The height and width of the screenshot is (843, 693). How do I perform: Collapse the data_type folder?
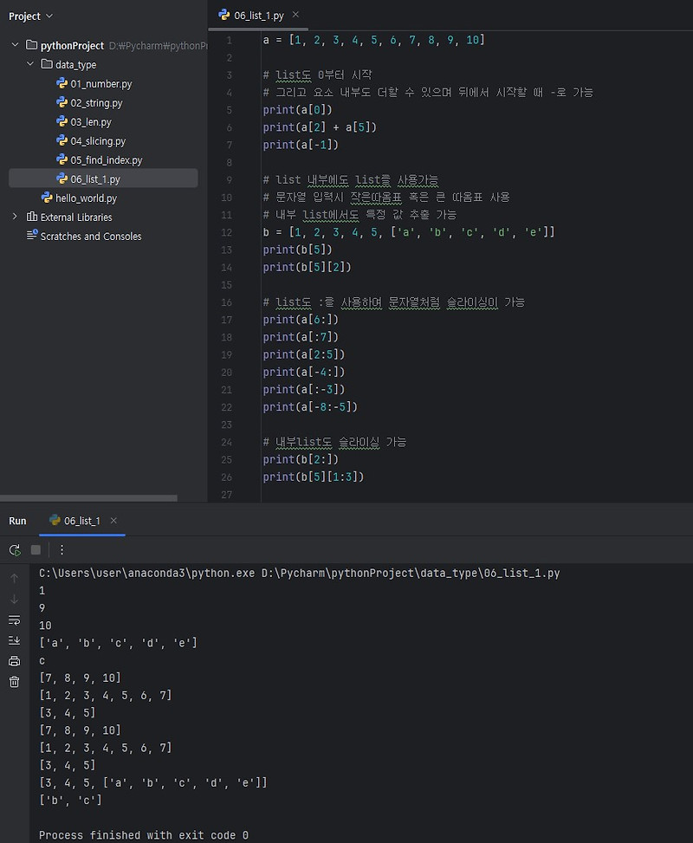(x=29, y=64)
